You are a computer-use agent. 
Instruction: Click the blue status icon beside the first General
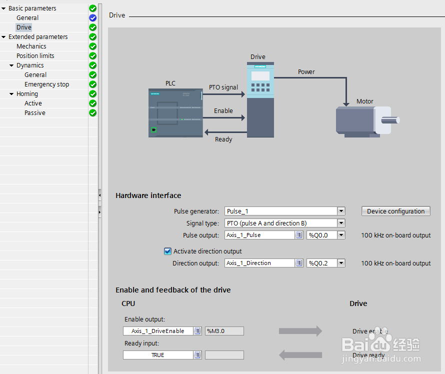(x=93, y=18)
